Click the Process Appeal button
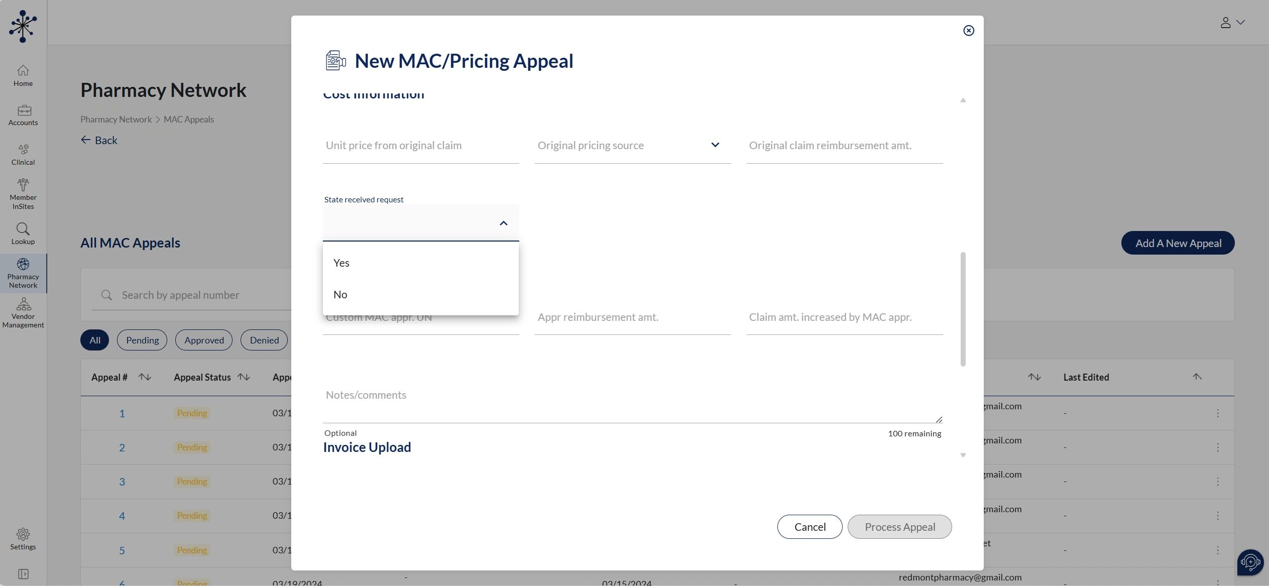The height and width of the screenshot is (586, 1269). (x=899, y=527)
